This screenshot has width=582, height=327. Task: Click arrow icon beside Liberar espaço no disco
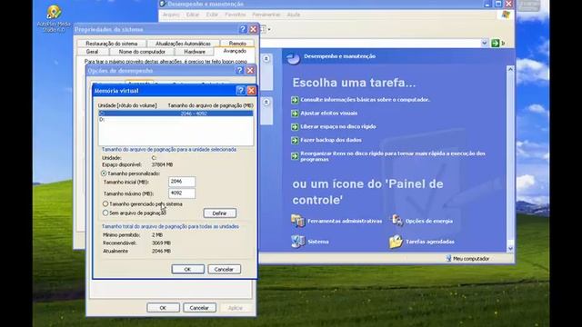tap(295, 127)
